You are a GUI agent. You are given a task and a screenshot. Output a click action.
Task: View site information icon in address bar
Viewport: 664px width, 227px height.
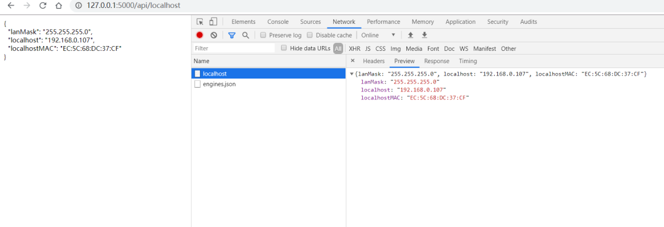(x=78, y=6)
